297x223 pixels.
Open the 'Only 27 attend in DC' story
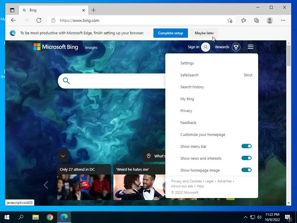(x=84, y=182)
